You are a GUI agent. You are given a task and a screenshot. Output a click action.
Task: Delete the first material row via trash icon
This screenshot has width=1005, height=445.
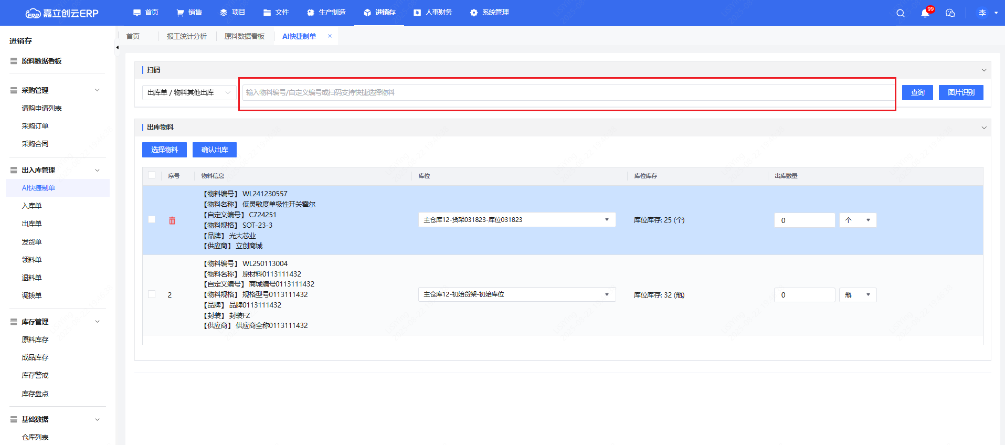tap(172, 220)
